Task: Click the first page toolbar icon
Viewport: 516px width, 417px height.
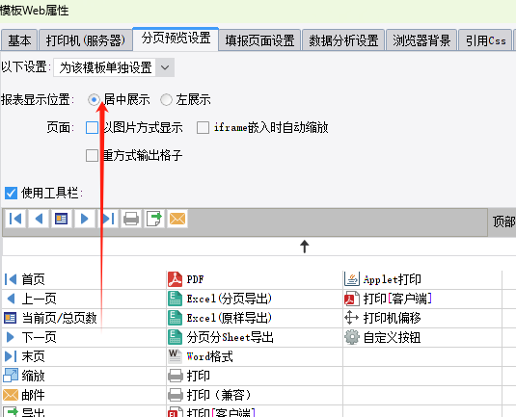Action: (15, 219)
